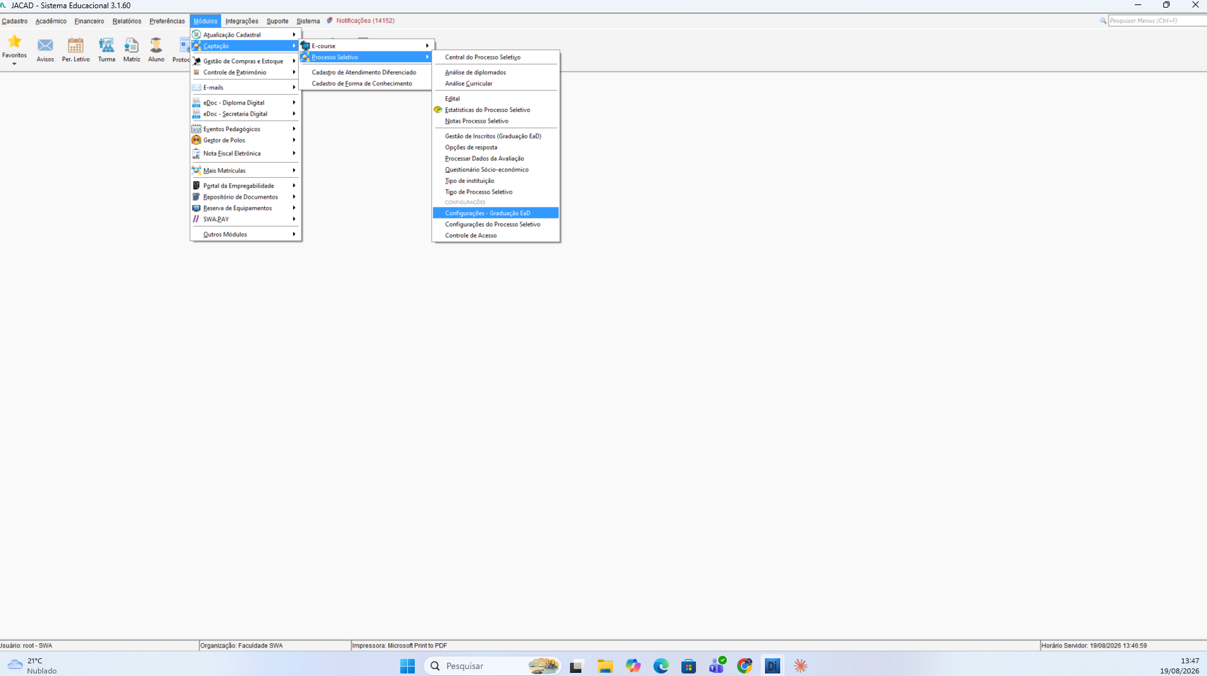Viewport: 1207px width, 676px height.
Task: Click the Eventos Pedagógicos icon
Action: coord(196,128)
